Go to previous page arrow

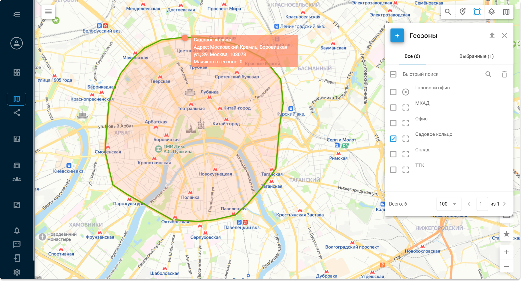[469, 204]
